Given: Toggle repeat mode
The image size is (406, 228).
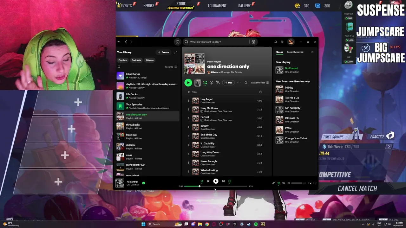Looking at the screenshot, I should tap(230, 181).
